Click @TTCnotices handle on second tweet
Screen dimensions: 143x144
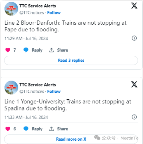(x=32, y=92)
